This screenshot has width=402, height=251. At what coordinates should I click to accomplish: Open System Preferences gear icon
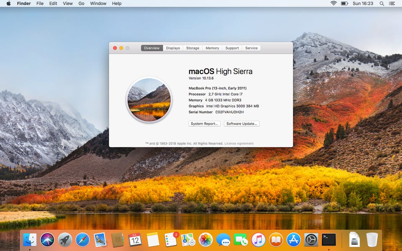tap(311, 240)
